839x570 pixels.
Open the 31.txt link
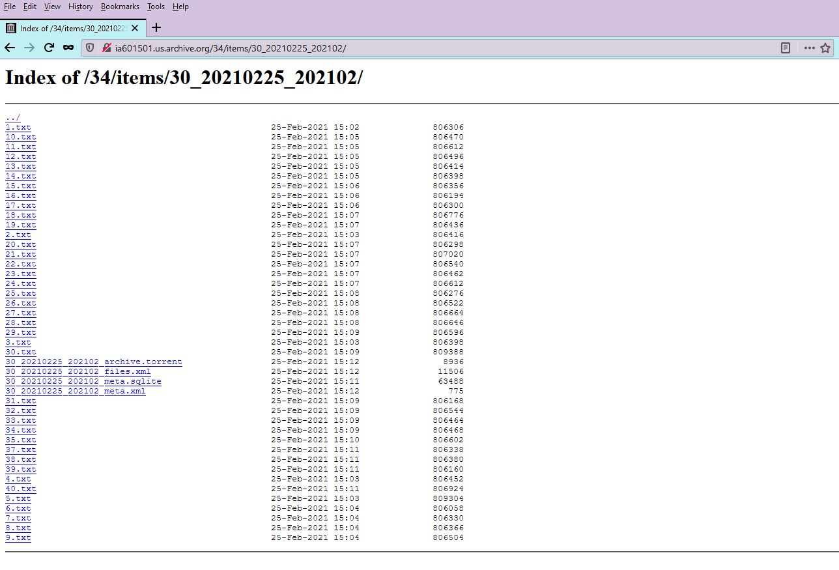(x=21, y=401)
